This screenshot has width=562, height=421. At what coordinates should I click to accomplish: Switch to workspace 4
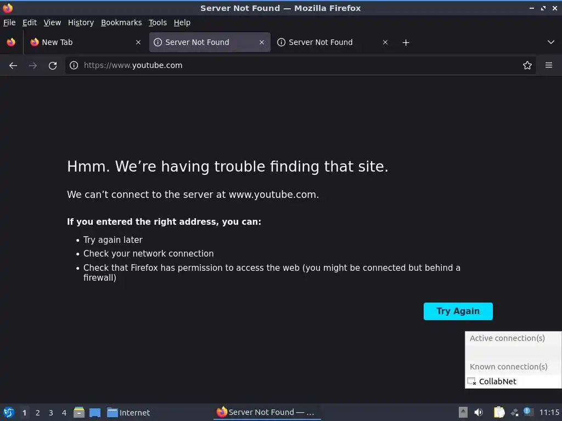64,413
